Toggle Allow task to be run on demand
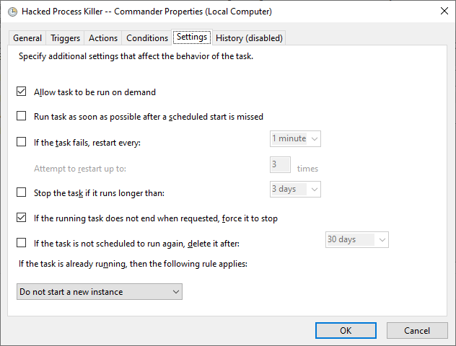 pos(22,92)
